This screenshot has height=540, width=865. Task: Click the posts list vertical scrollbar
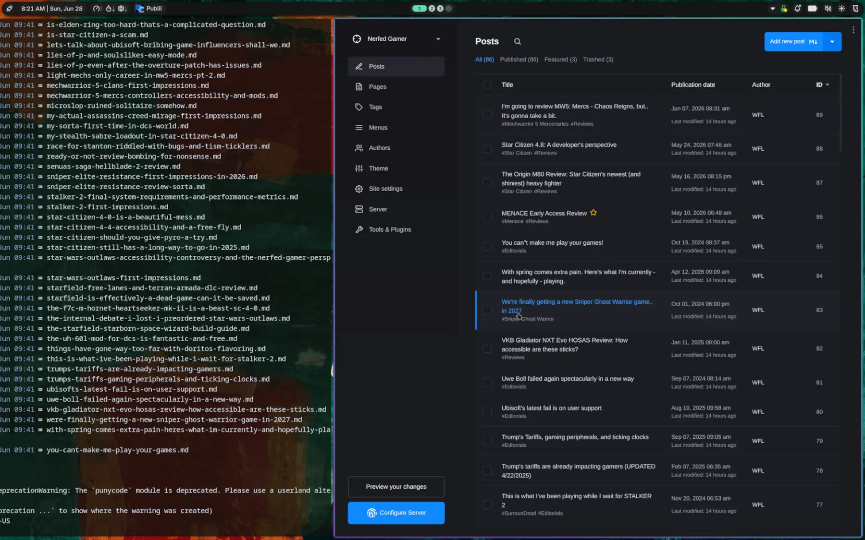click(840, 113)
